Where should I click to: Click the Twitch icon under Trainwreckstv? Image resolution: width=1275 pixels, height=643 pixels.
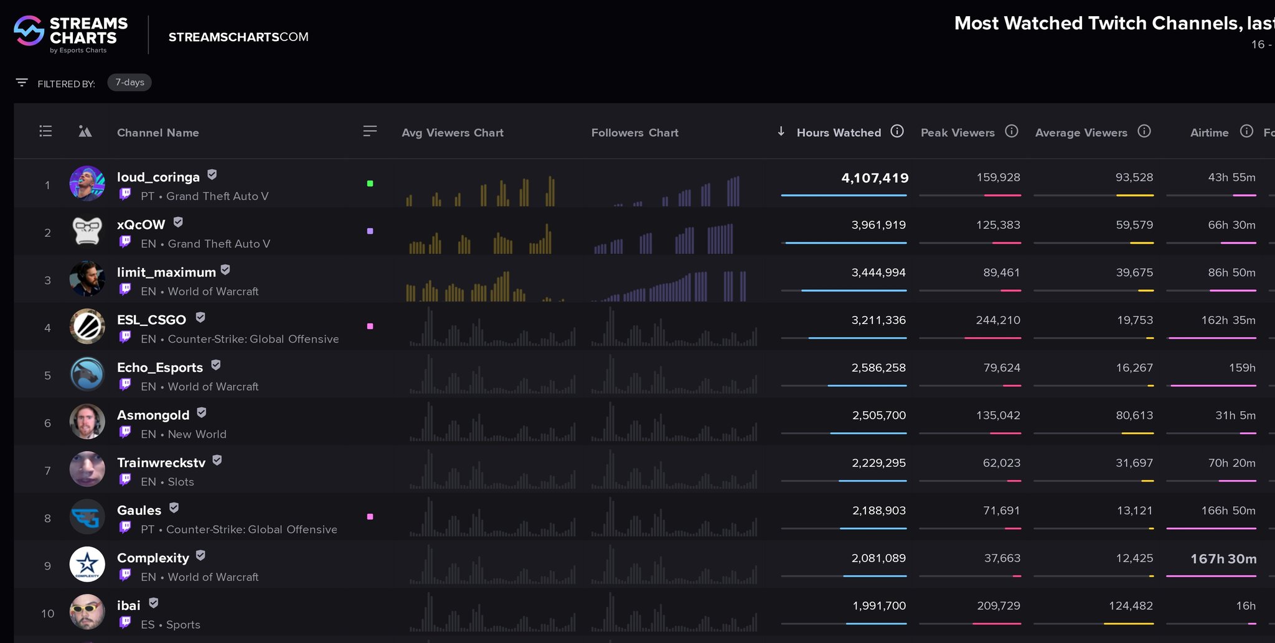[x=125, y=479]
